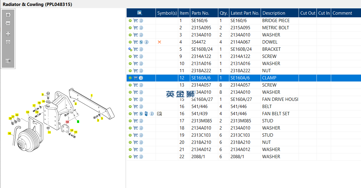Image resolution: width=361 pixels, height=188 pixels.
Task: Select callout 1 on the diagram
Action: [x=91, y=95]
